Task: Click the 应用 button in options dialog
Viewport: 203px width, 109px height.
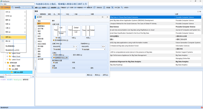Action: coord(105,75)
